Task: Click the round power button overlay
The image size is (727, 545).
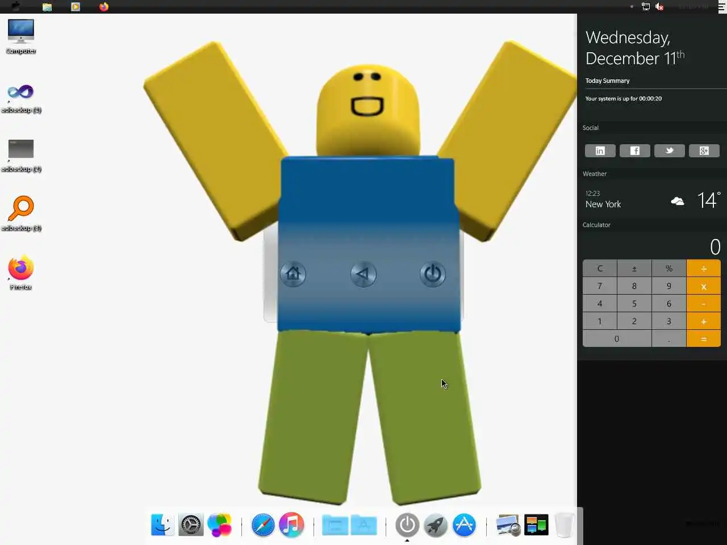Action: coord(433,274)
